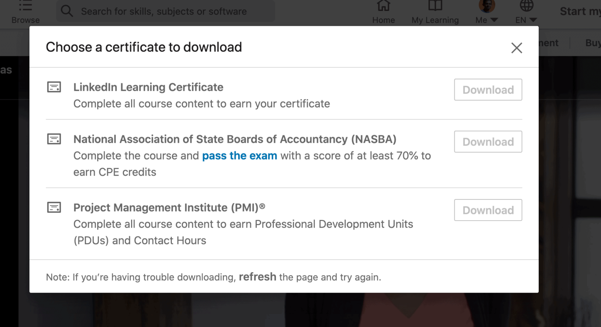601x327 pixels.
Task: Click the globe language icon
Action: pyautogui.click(x=526, y=6)
